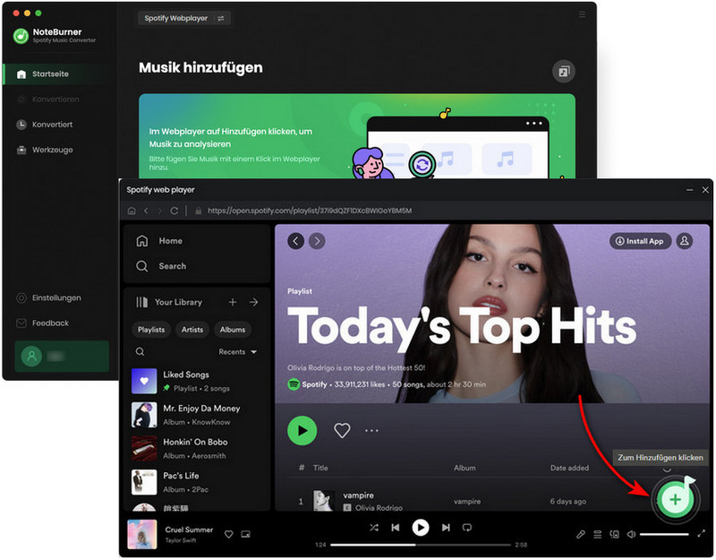Click the Spotify Webplayer switch button

[184, 18]
